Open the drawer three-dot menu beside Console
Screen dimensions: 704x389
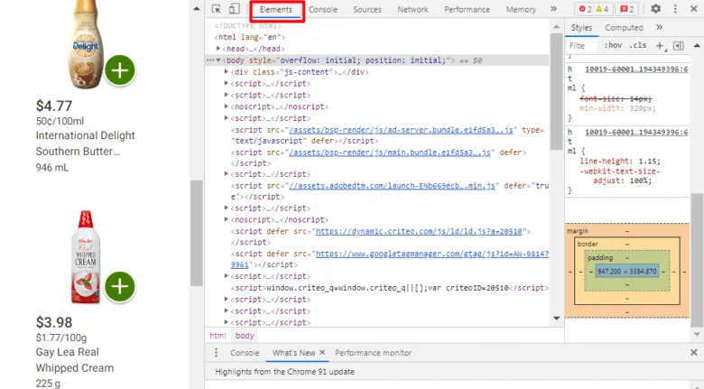click(x=216, y=353)
